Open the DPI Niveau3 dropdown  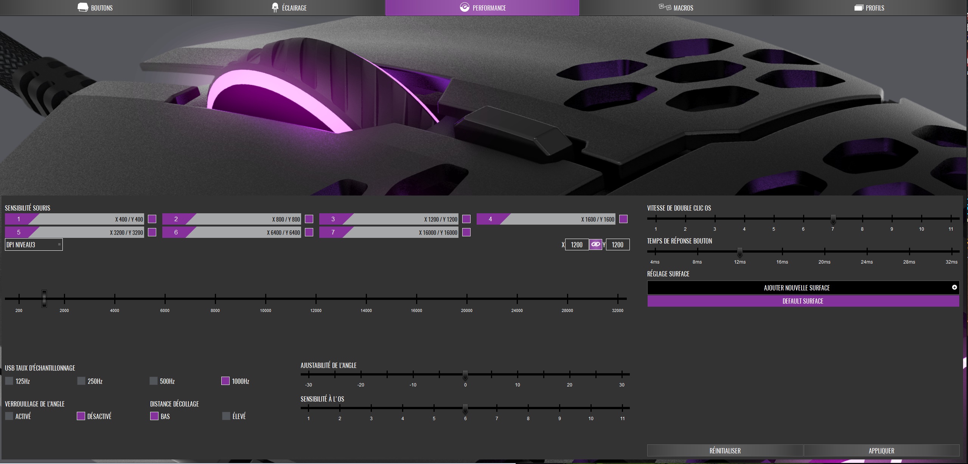click(34, 245)
